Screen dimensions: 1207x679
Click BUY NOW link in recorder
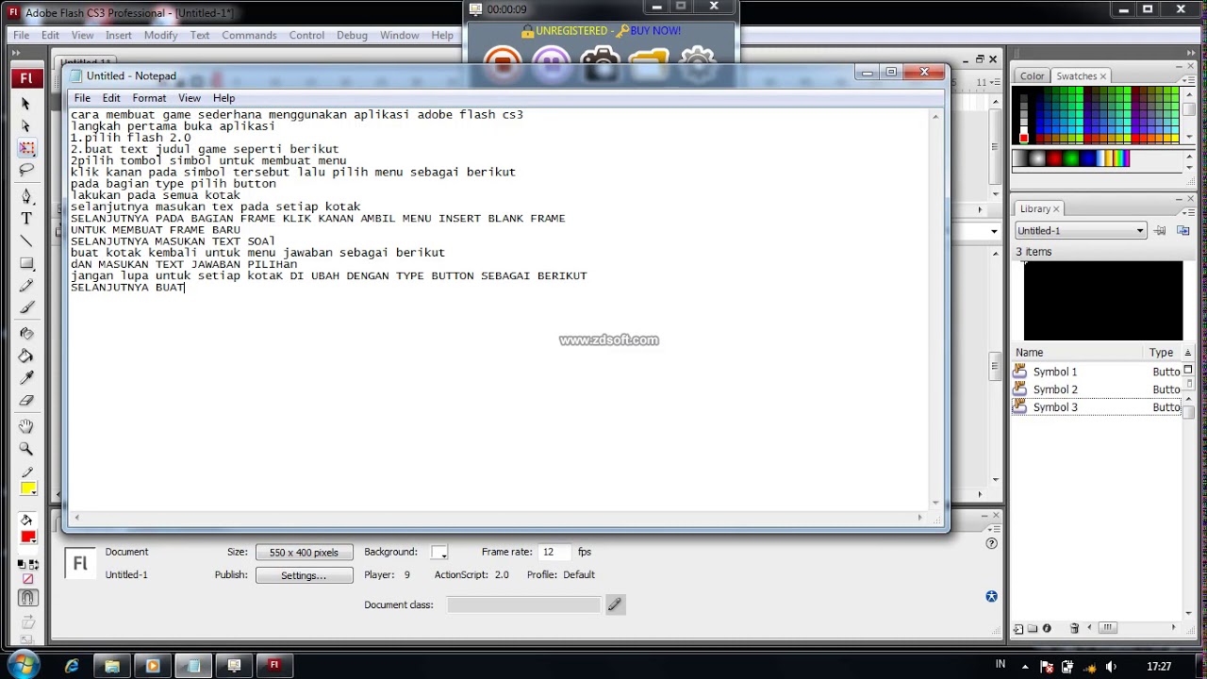click(x=655, y=31)
